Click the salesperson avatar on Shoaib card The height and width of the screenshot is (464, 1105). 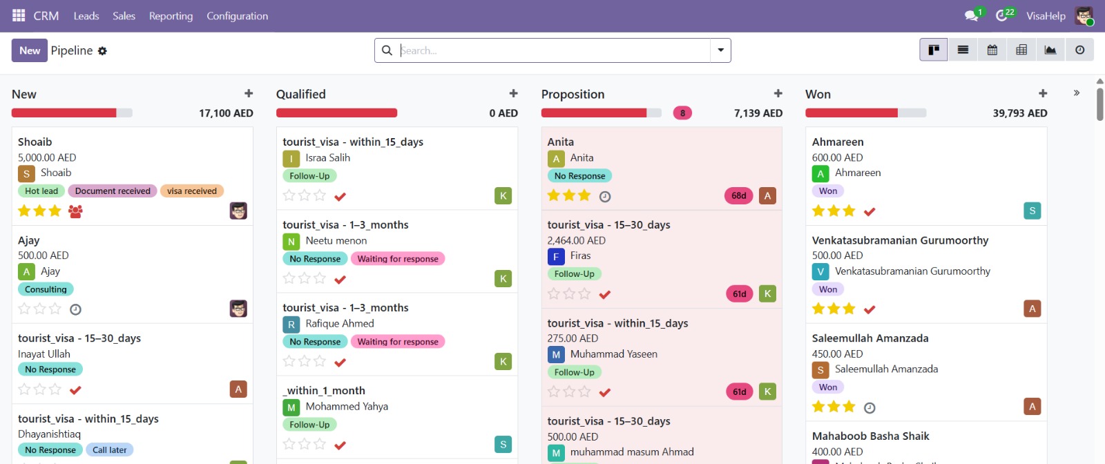click(x=238, y=211)
